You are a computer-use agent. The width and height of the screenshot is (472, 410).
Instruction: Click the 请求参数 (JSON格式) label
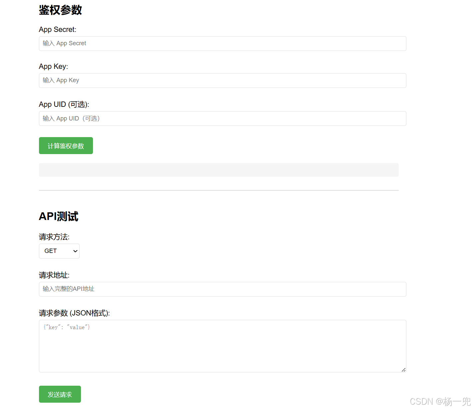74,313
